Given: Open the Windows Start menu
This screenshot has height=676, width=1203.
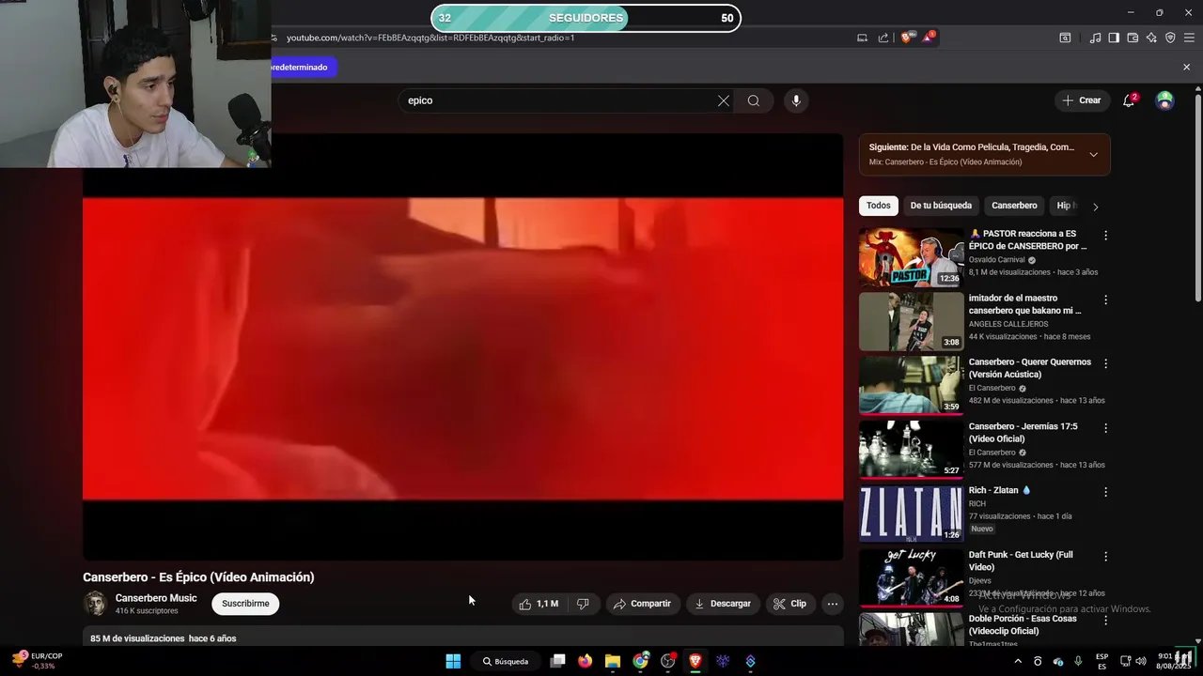Looking at the screenshot, I should (x=453, y=661).
